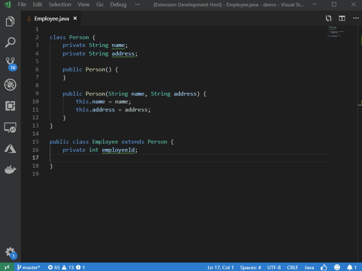Split the editor using the Split Editor icon
Viewport: 362px width, 271px height.
click(342, 18)
